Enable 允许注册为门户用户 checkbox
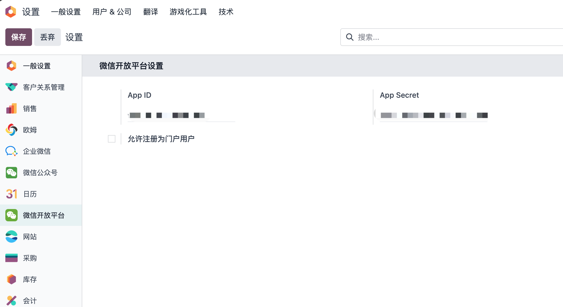This screenshot has height=307, width=563. (112, 139)
